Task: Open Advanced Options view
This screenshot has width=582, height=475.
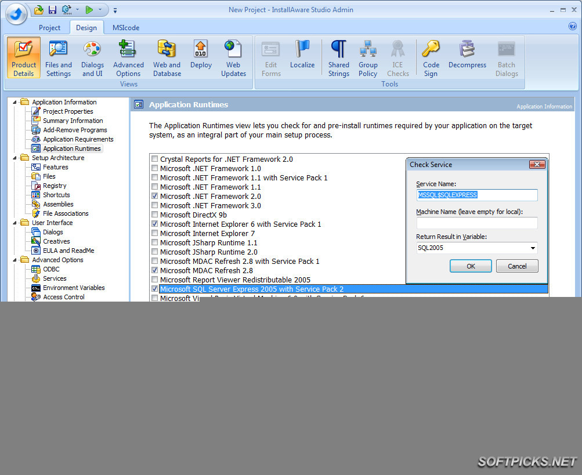Action: [128, 58]
